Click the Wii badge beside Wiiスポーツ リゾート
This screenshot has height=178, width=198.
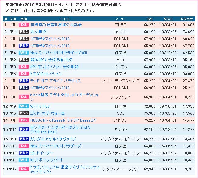click(24, 160)
